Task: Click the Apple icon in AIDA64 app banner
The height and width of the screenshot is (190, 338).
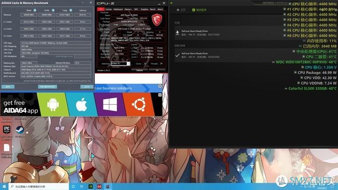Action: 82,104
